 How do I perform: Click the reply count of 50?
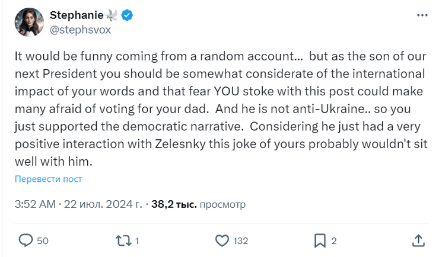pyautogui.click(x=42, y=241)
